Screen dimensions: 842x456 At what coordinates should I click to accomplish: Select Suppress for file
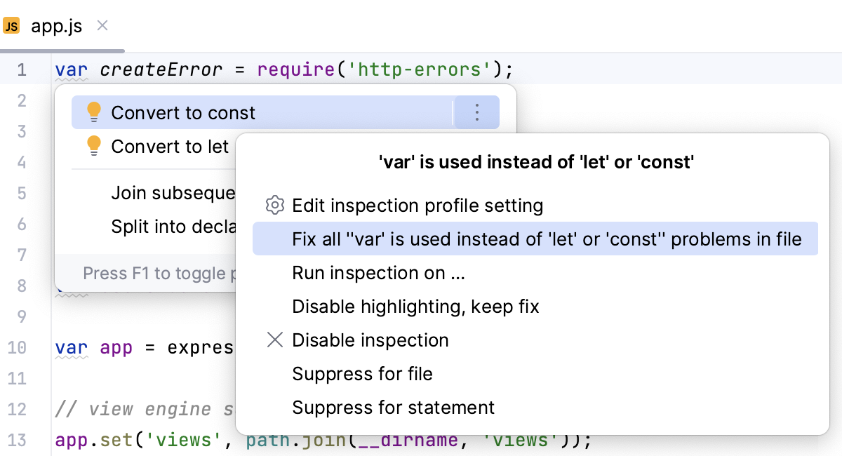(x=362, y=374)
